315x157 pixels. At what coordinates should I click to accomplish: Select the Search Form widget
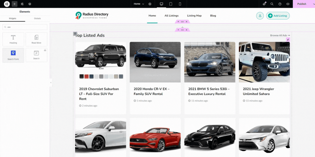[x=13, y=55]
